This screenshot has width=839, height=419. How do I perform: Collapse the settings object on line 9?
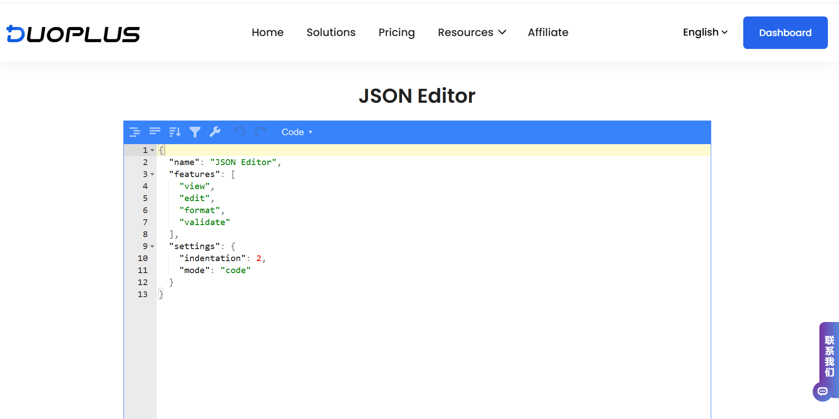(x=152, y=246)
